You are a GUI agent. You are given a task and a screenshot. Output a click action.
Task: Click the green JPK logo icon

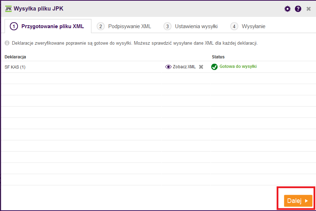click(x=8, y=9)
